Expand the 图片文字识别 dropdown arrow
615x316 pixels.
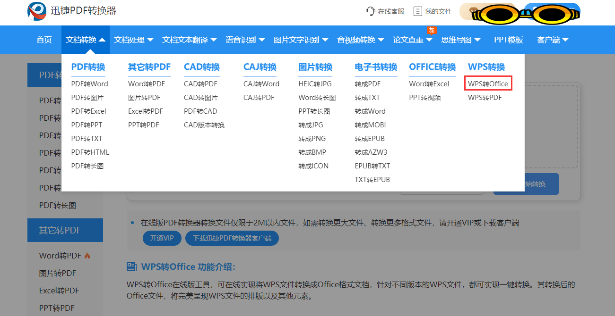click(325, 40)
